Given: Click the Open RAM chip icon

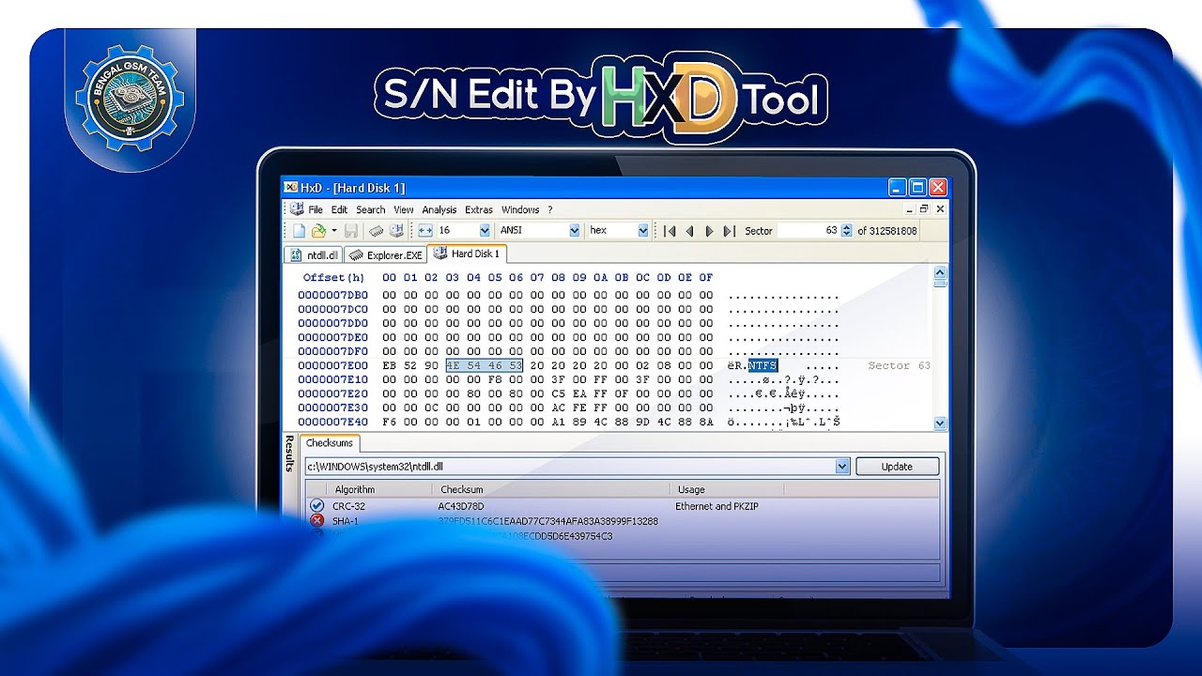Looking at the screenshot, I should (x=376, y=230).
